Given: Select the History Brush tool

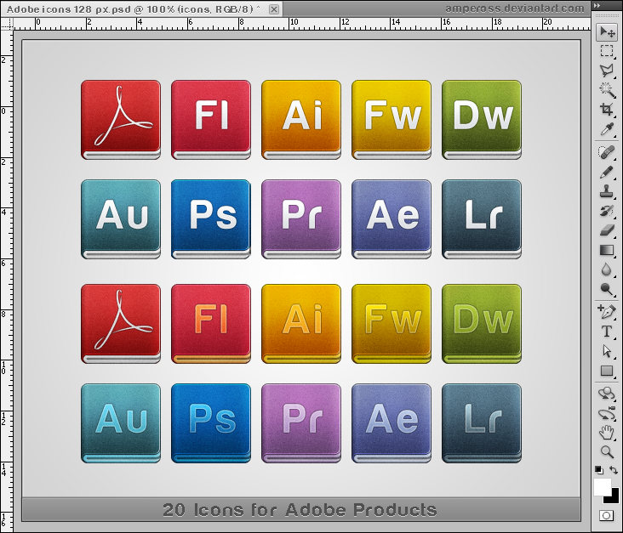Looking at the screenshot, I should (x=607, y=211).
